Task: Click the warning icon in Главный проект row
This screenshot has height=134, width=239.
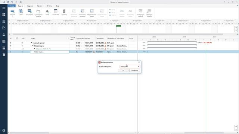Action: tap(105, 43)
